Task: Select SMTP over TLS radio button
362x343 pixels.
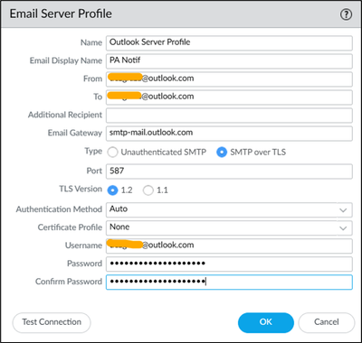Action: pos(222,153)
